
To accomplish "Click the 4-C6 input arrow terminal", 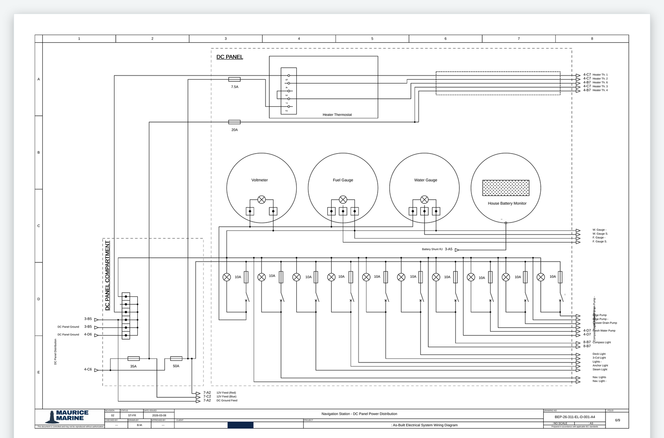I will (x=96, y=370).
